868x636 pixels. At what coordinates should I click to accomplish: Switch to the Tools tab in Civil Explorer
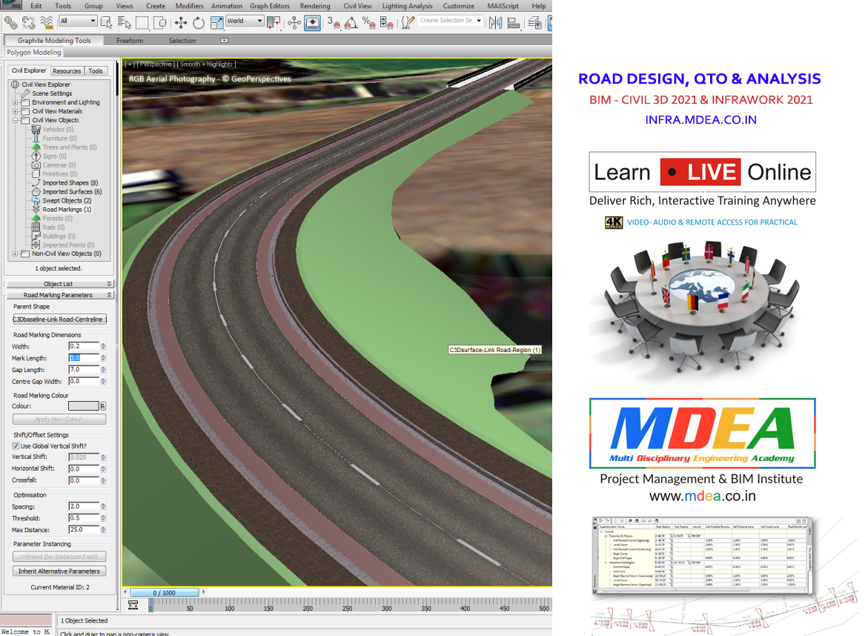pyautogui.click(x=95, y=71)
